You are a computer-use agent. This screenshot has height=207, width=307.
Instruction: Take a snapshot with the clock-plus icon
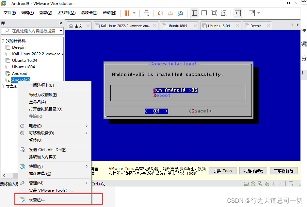[x=161, y=13]
